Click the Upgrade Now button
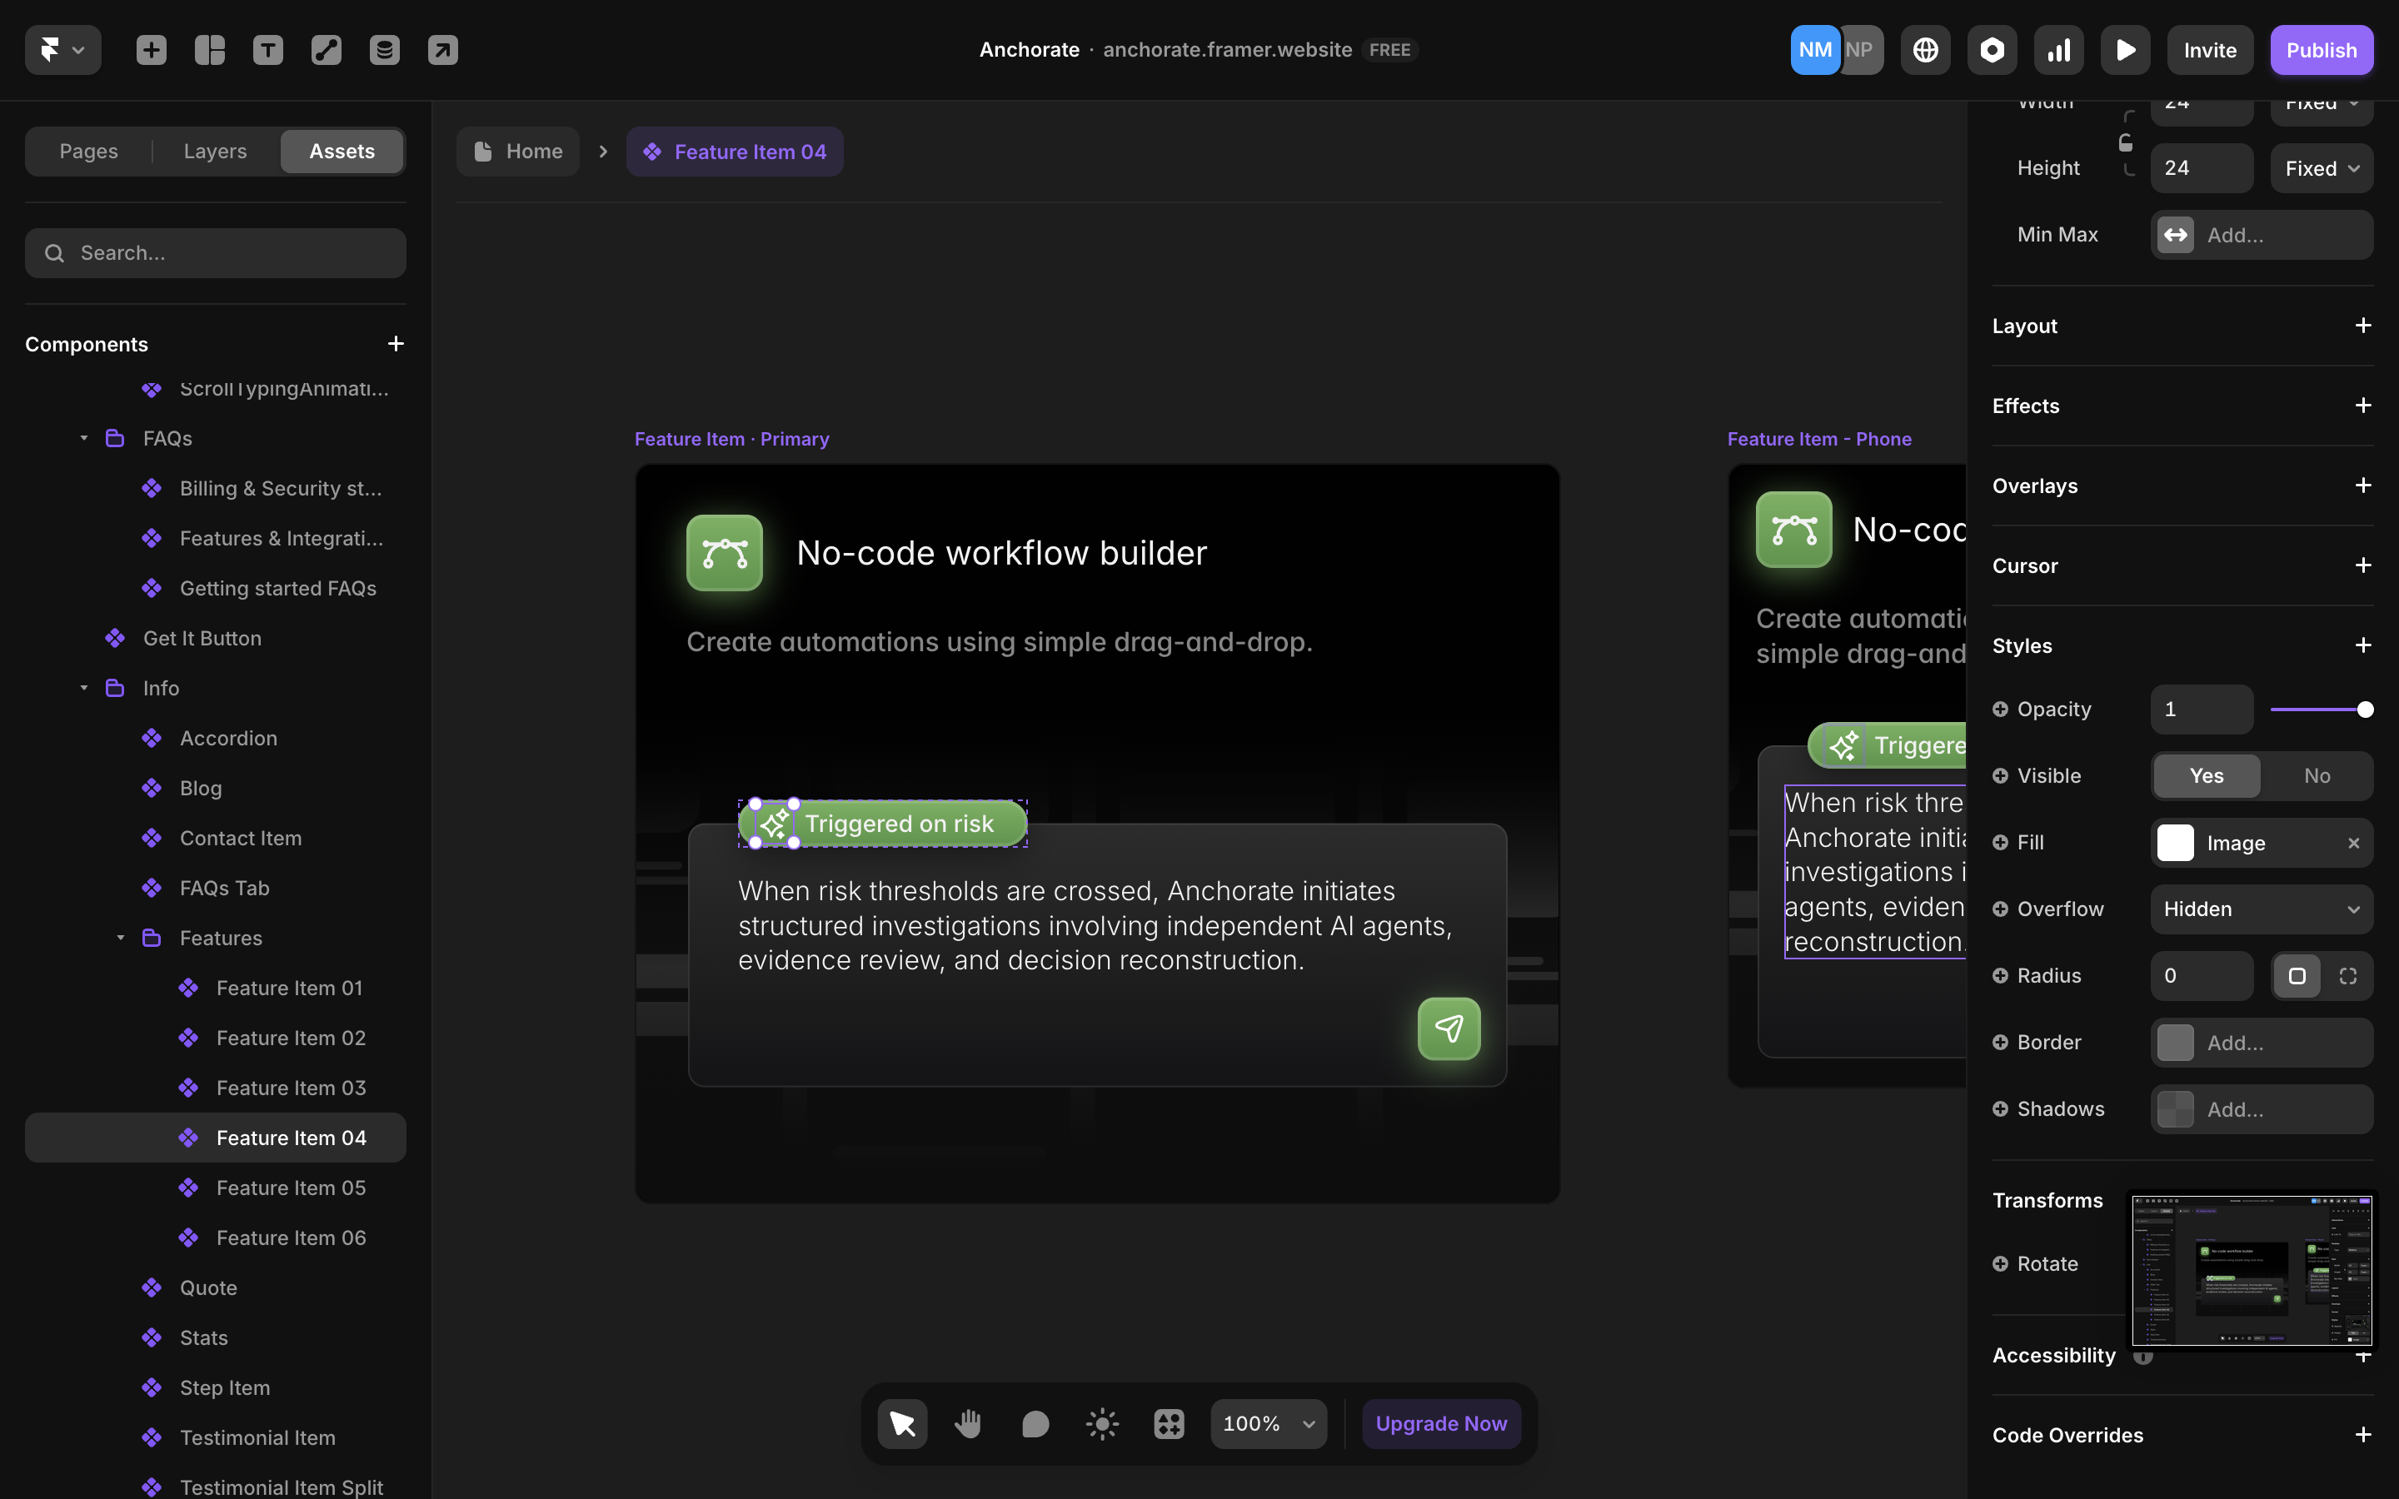 tap(1440, 1422)
